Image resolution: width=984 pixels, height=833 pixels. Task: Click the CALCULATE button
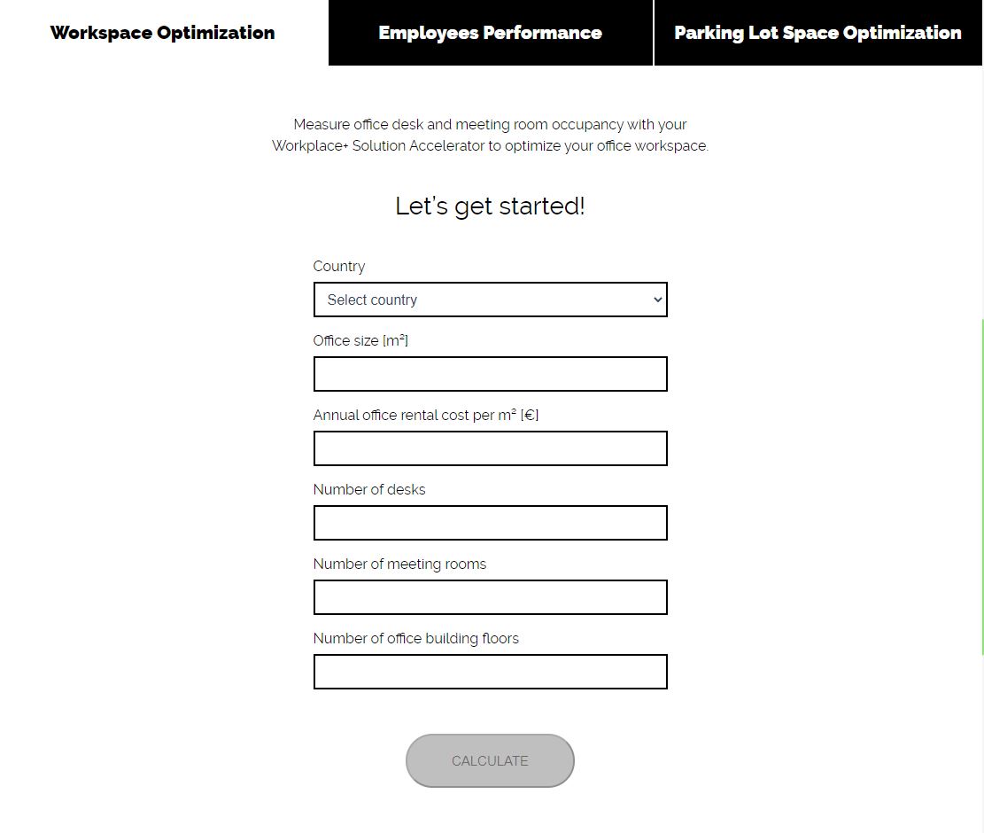(x=490, y=761)
